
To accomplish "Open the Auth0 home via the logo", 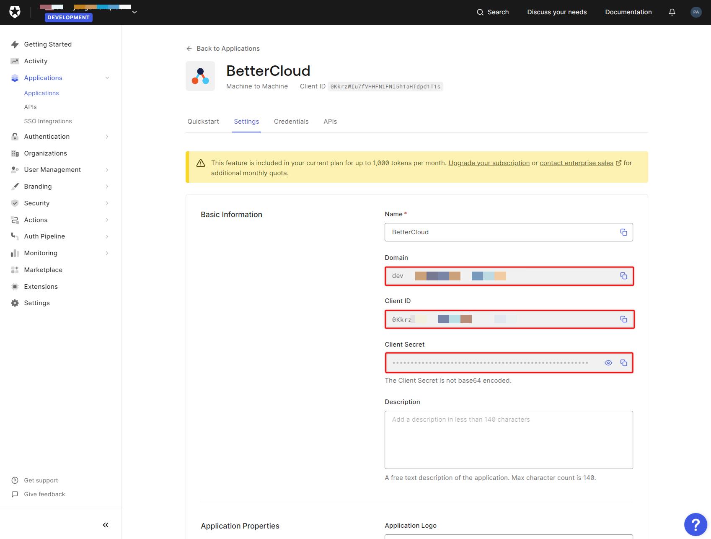I will click(x=15, y=12).
